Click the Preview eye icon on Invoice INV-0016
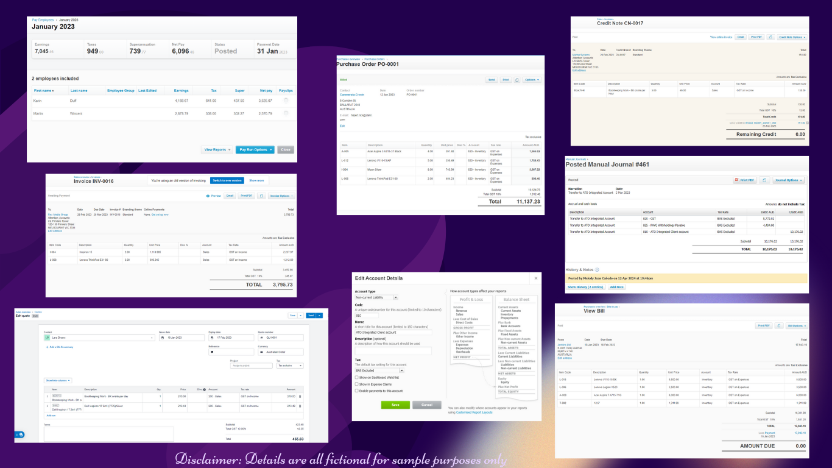The height and width of the screenshot is (468, 832). 208,196
